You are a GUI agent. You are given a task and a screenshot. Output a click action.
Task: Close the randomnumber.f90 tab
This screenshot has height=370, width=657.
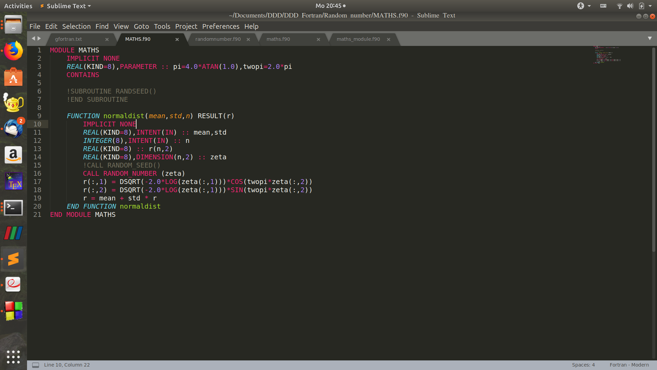pyautogui.click(x=248, y=39)
